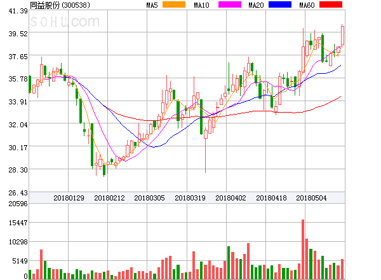Click the 37.65 price axis label
The height and width of the screenshot is (280, 381).
[18, 57]
